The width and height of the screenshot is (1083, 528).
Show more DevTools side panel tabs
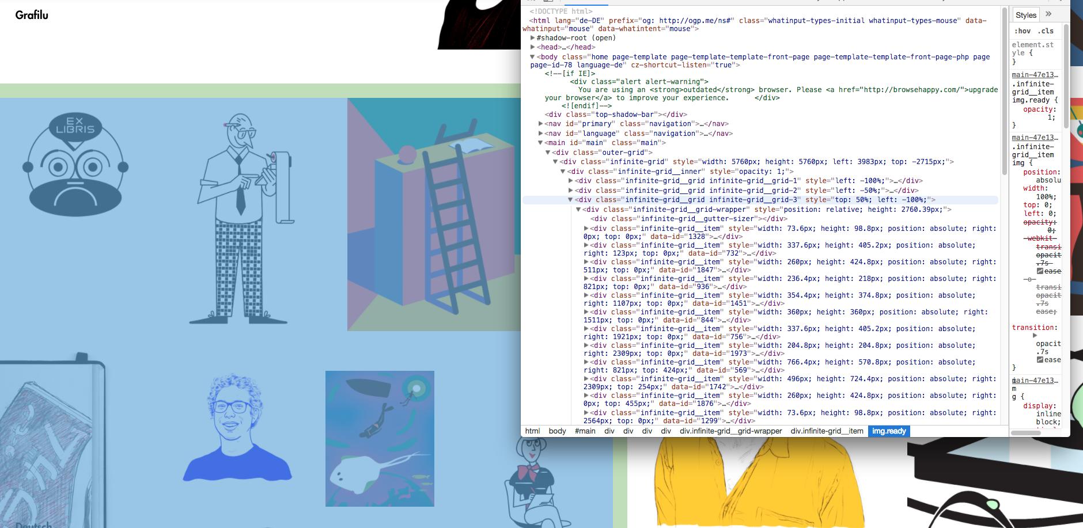pos(1048,14)
